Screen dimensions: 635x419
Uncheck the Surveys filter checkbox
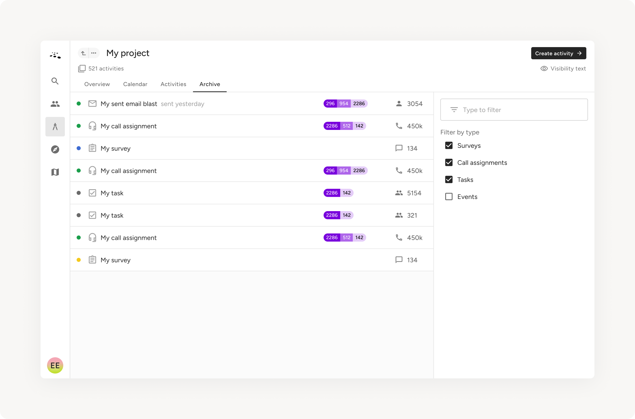point(449,146)
